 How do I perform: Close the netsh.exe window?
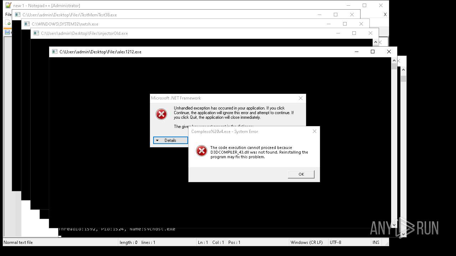point(361,24)
